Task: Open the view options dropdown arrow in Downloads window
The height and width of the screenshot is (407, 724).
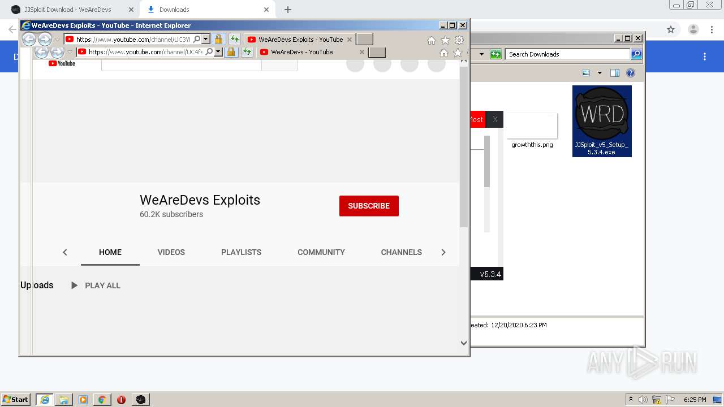Action: tap(600, 73)
